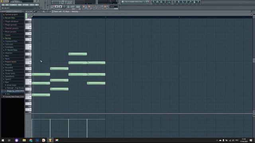Click the save project shortcut icon
Viewport: 255px width, 143px height.
(x=179, y=2)
